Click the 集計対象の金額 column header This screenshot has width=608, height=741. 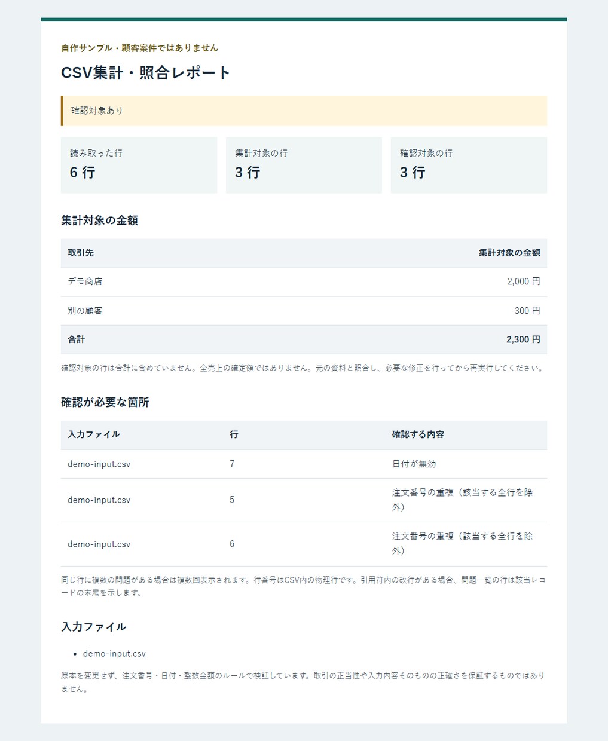coord(509,253)
